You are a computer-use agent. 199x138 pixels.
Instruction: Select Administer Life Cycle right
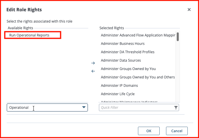coord(138,94)
